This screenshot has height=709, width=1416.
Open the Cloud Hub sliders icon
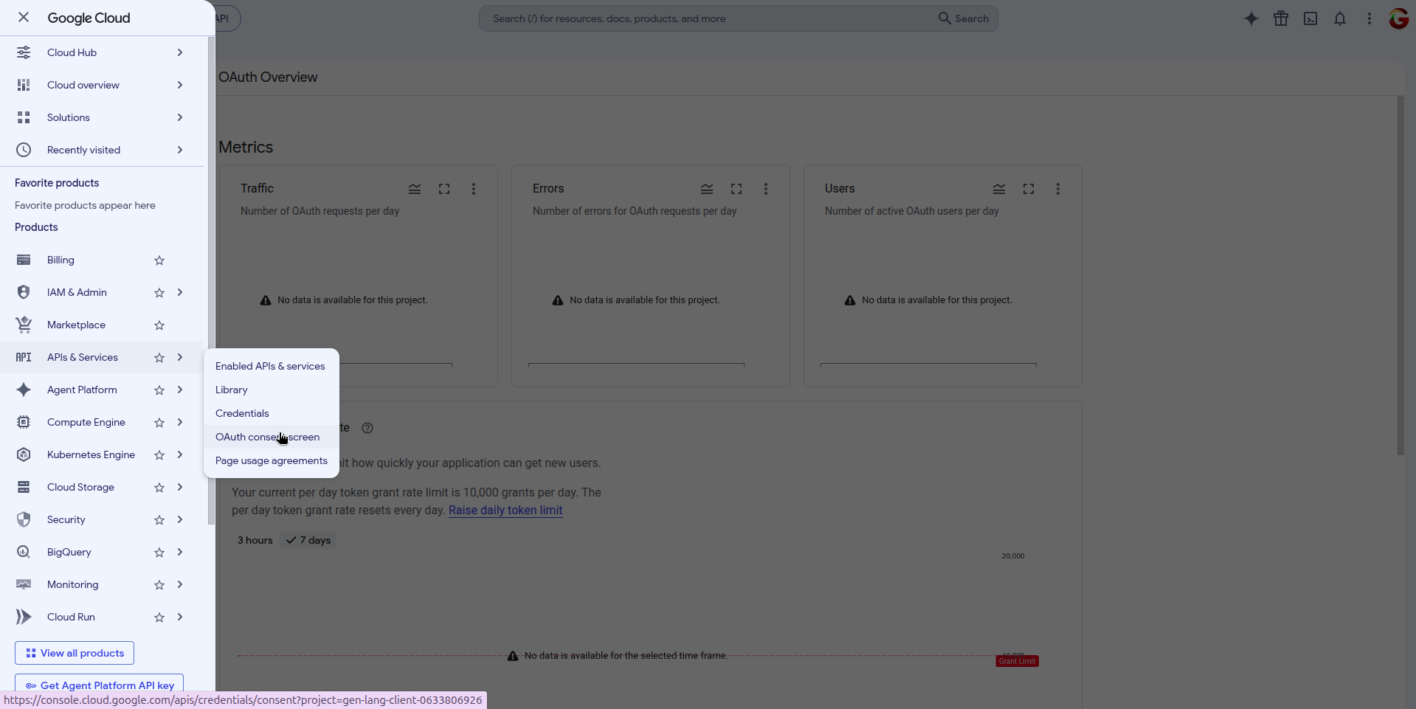pyautogui.click(x=24, y=52)
